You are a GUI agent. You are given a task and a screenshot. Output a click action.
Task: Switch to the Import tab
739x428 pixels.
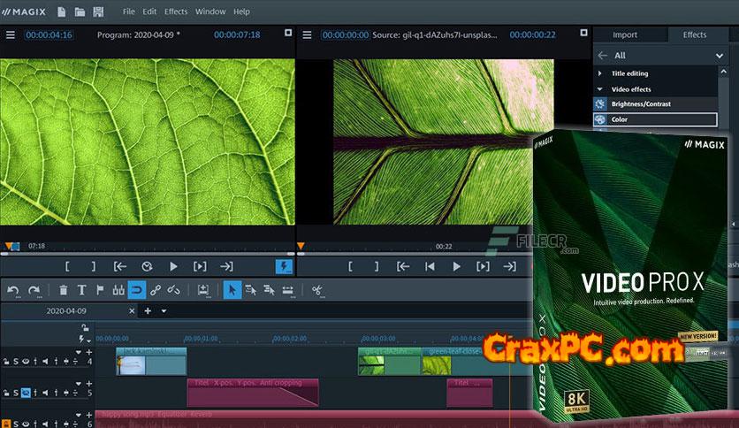point(625,34)
